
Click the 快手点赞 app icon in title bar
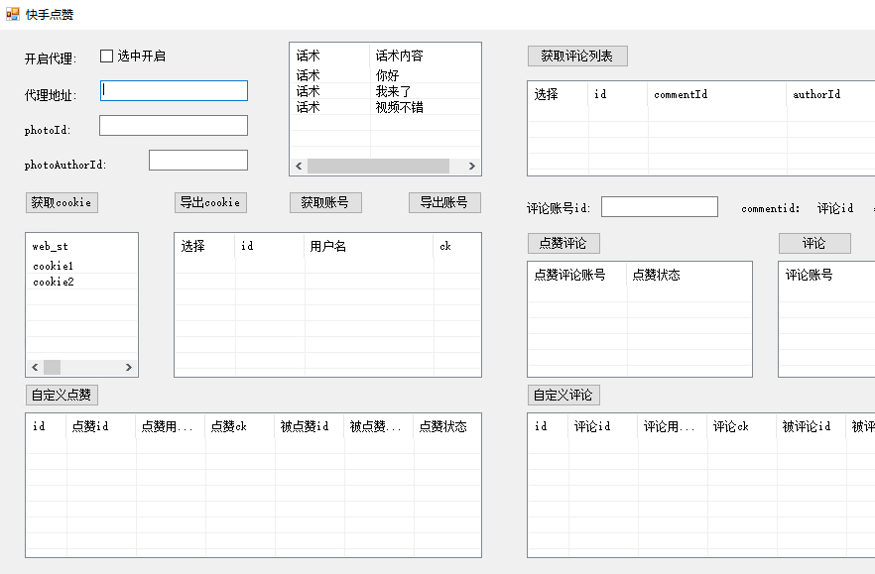point(13,14)
